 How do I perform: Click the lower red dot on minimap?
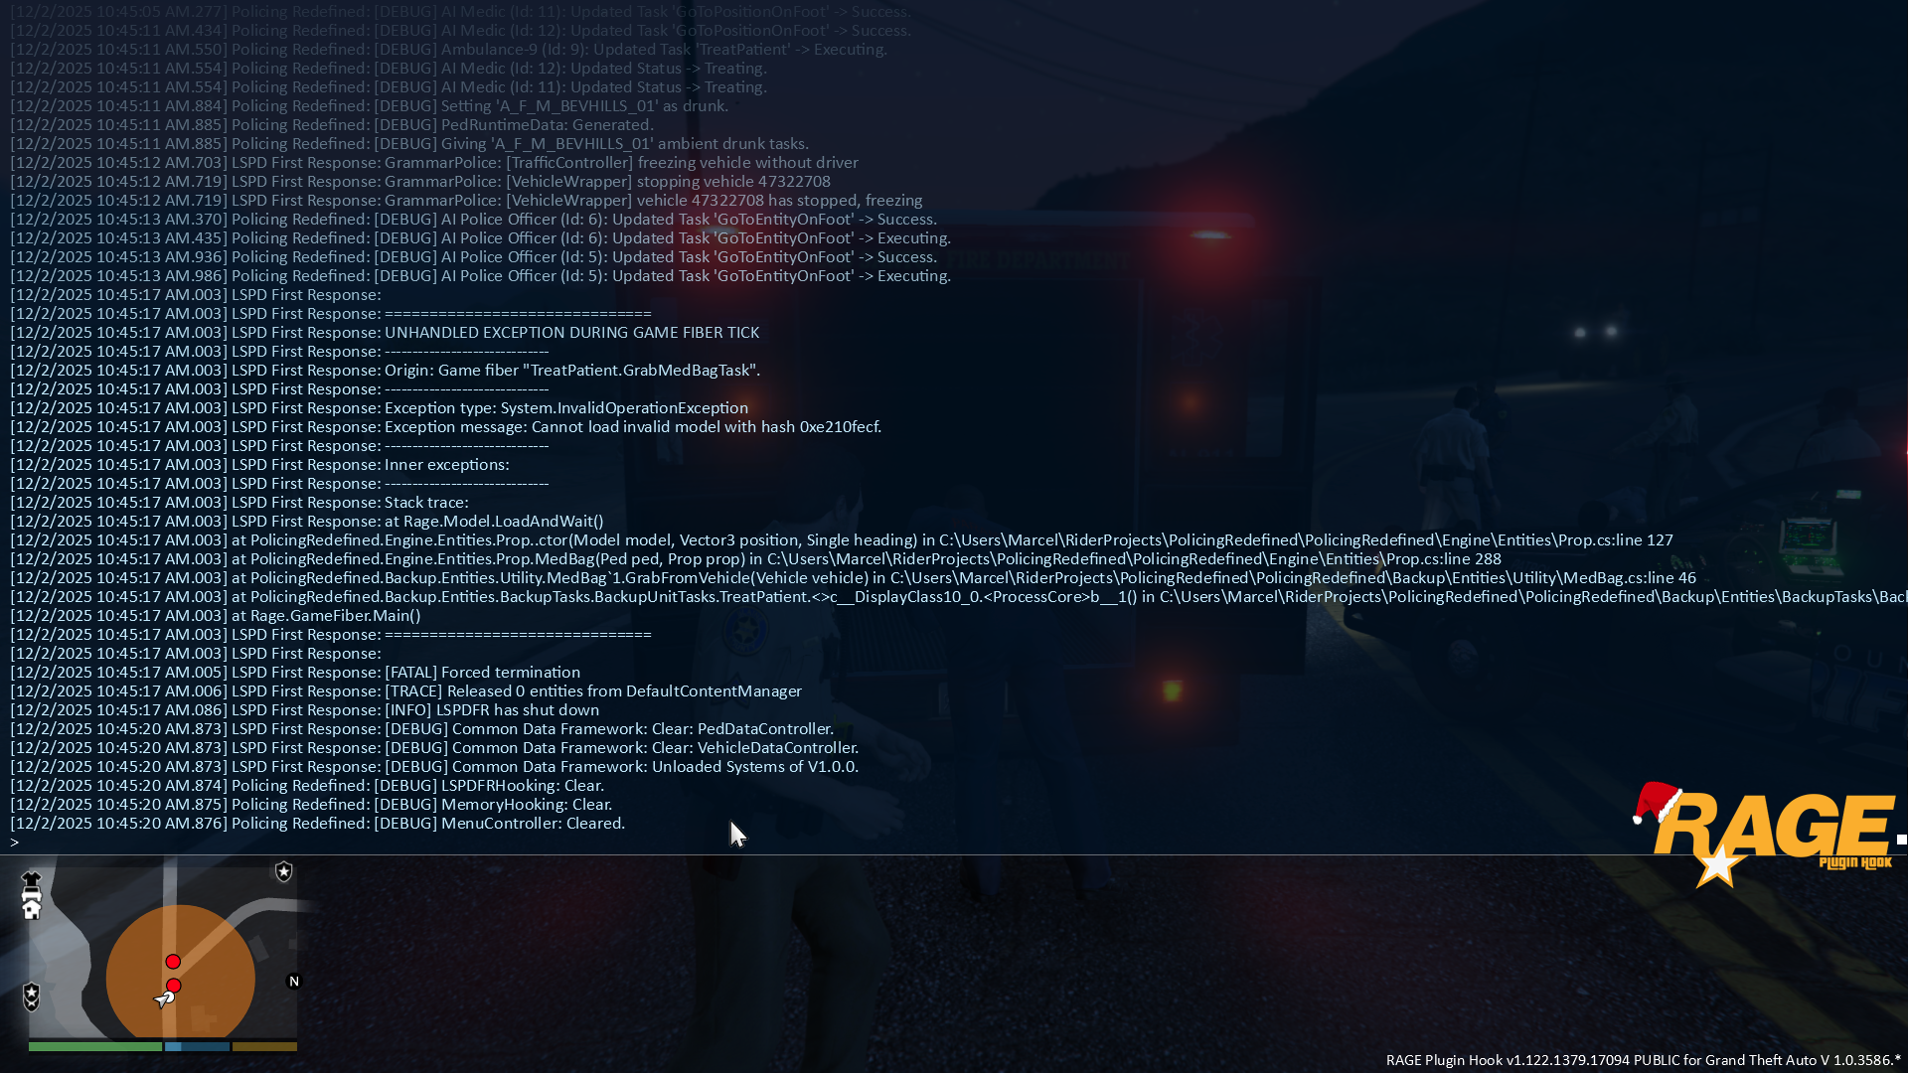point(174,985)
